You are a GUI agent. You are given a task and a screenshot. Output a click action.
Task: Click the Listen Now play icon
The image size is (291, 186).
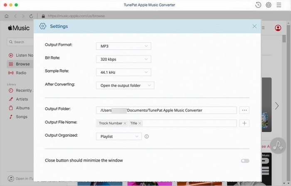pos(11,55)
